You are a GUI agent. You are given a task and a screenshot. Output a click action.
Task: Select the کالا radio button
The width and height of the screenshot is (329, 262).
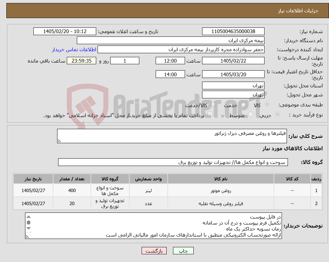pos(267,104)
